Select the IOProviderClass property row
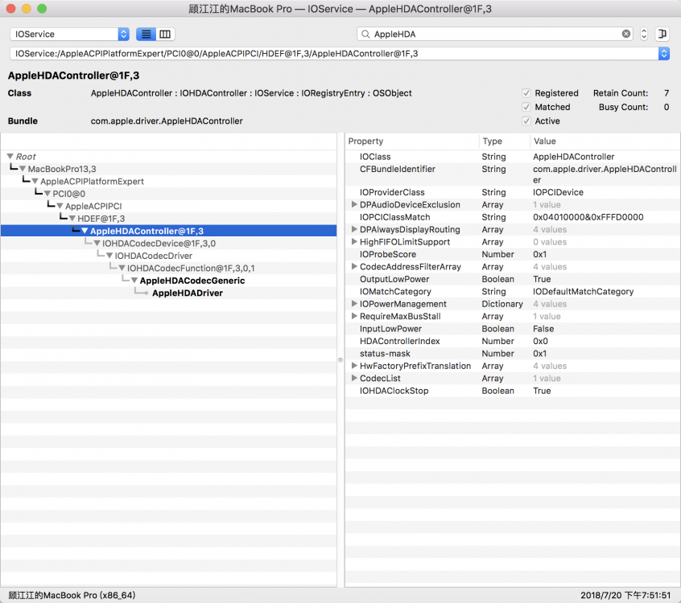Screen dimensions: 681x603 pos(513,192)
